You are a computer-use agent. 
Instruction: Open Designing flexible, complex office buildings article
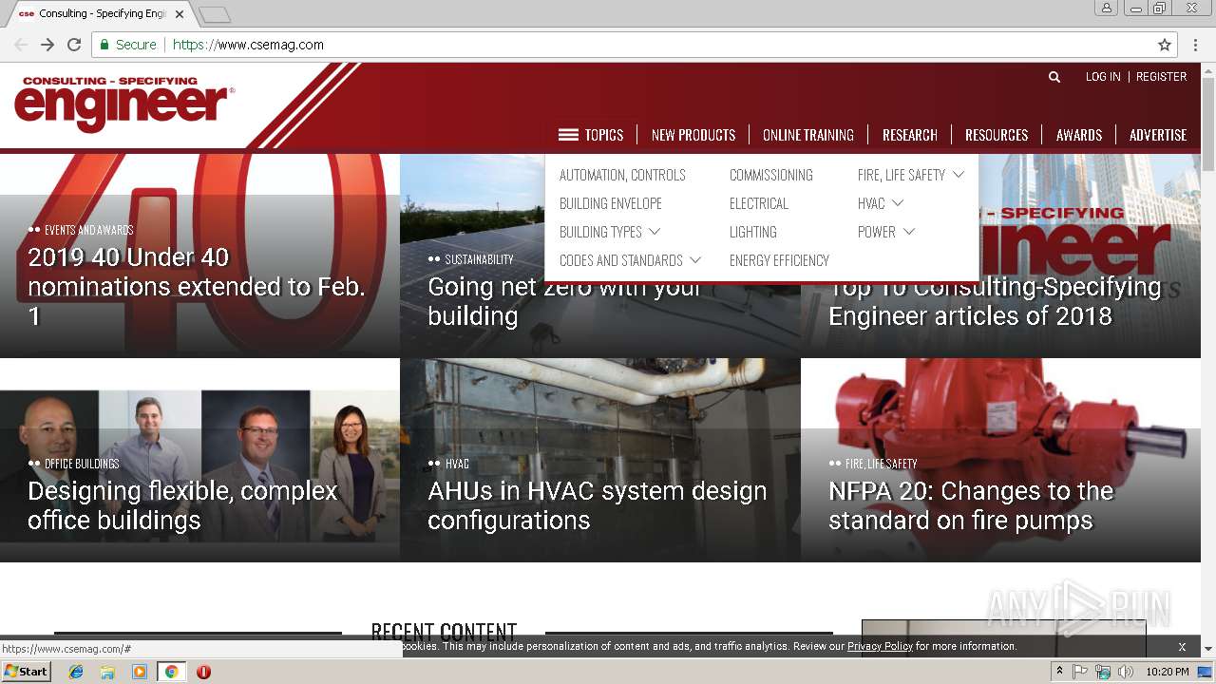click(182, 505)
